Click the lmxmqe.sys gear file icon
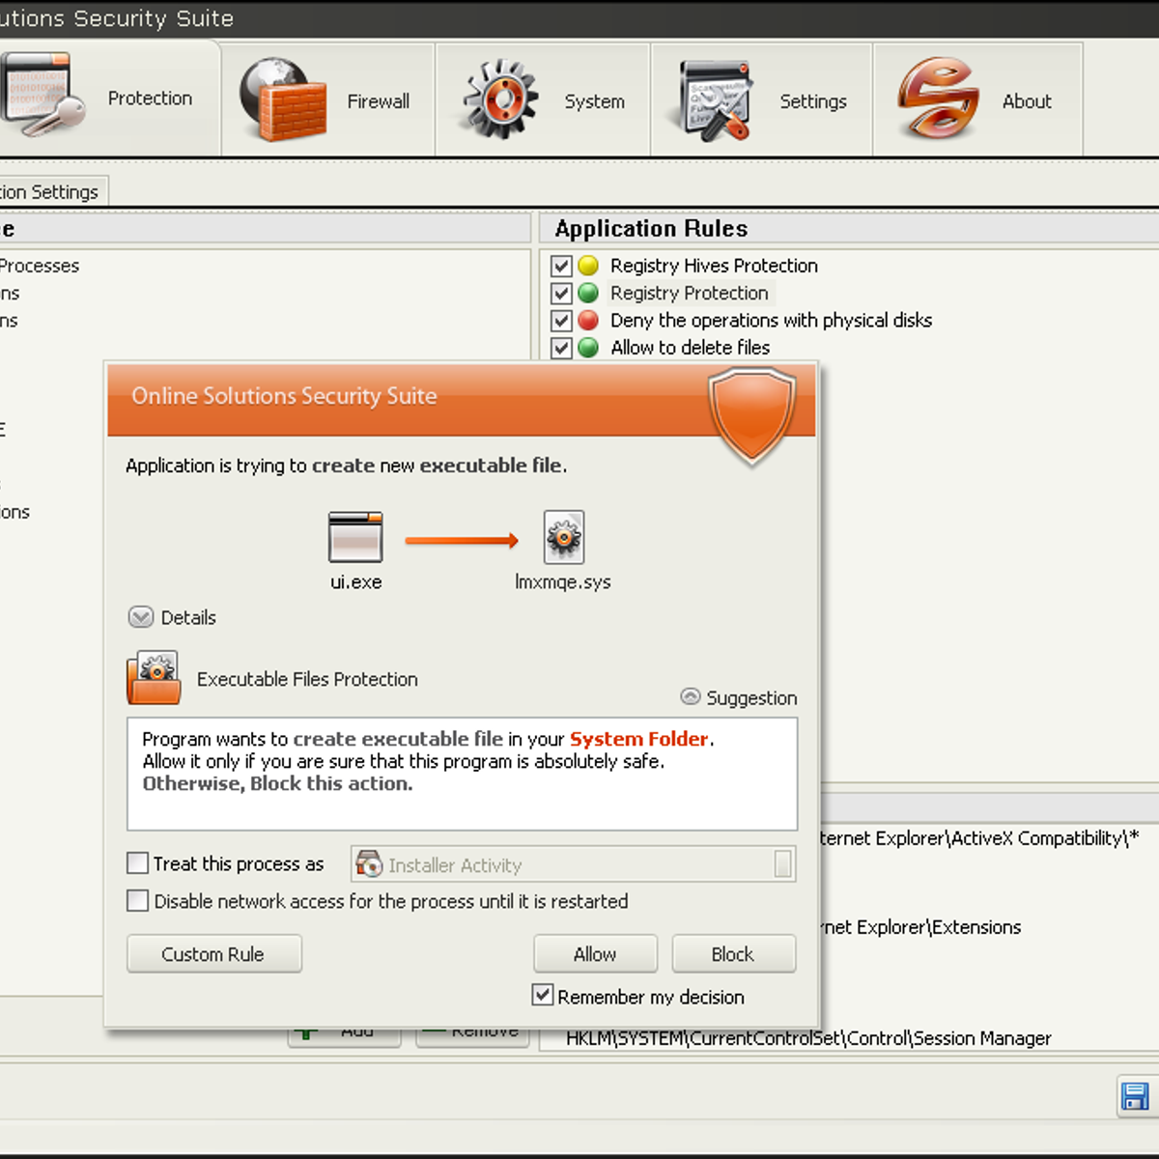Image resolution: width=1159 pixels, height=1159 pixels. coord(564,537)
